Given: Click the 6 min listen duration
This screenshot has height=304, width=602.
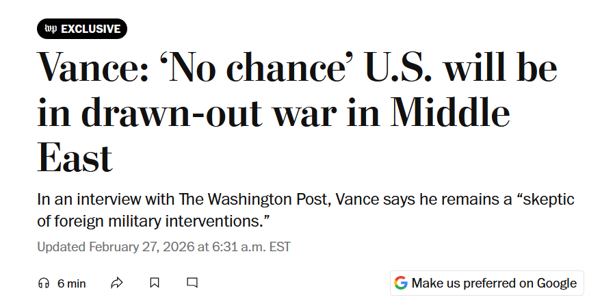Looking at the screenshot, I should point(71,283).
